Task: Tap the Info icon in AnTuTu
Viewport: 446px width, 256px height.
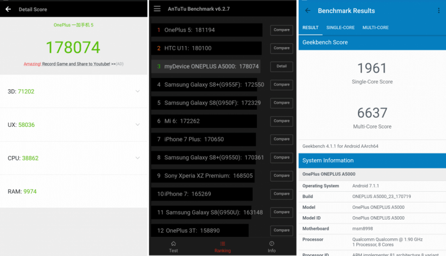Action: tap(272, 243)
